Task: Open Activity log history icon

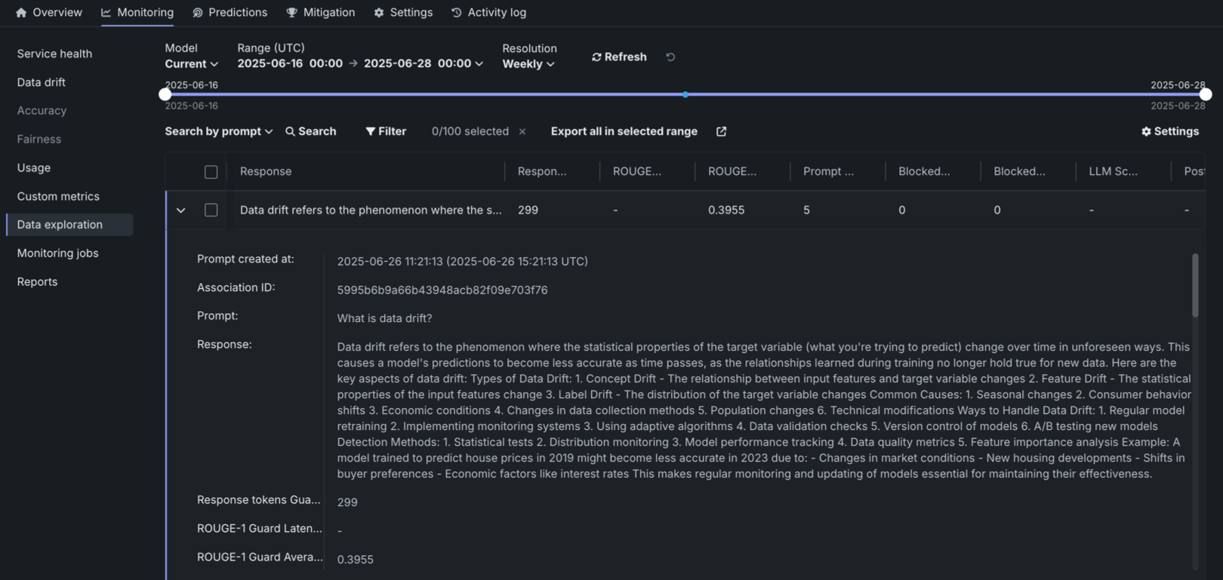Action: point(456,13)
